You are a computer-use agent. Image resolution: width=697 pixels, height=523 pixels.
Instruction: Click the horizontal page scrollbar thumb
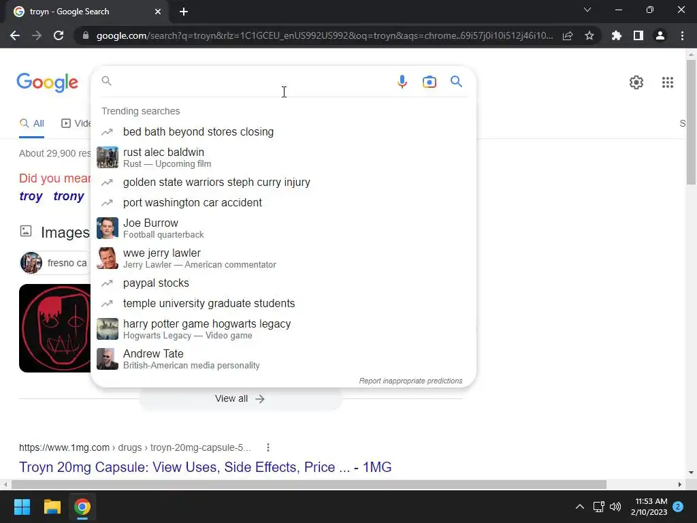(309, 484)
